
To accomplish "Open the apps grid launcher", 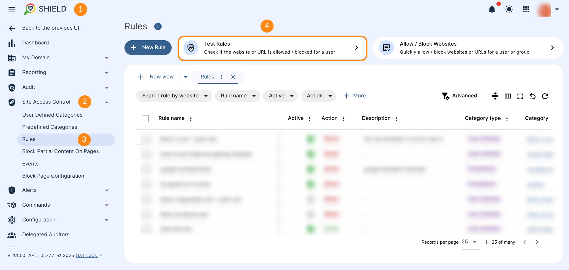I will pos(526,9).
